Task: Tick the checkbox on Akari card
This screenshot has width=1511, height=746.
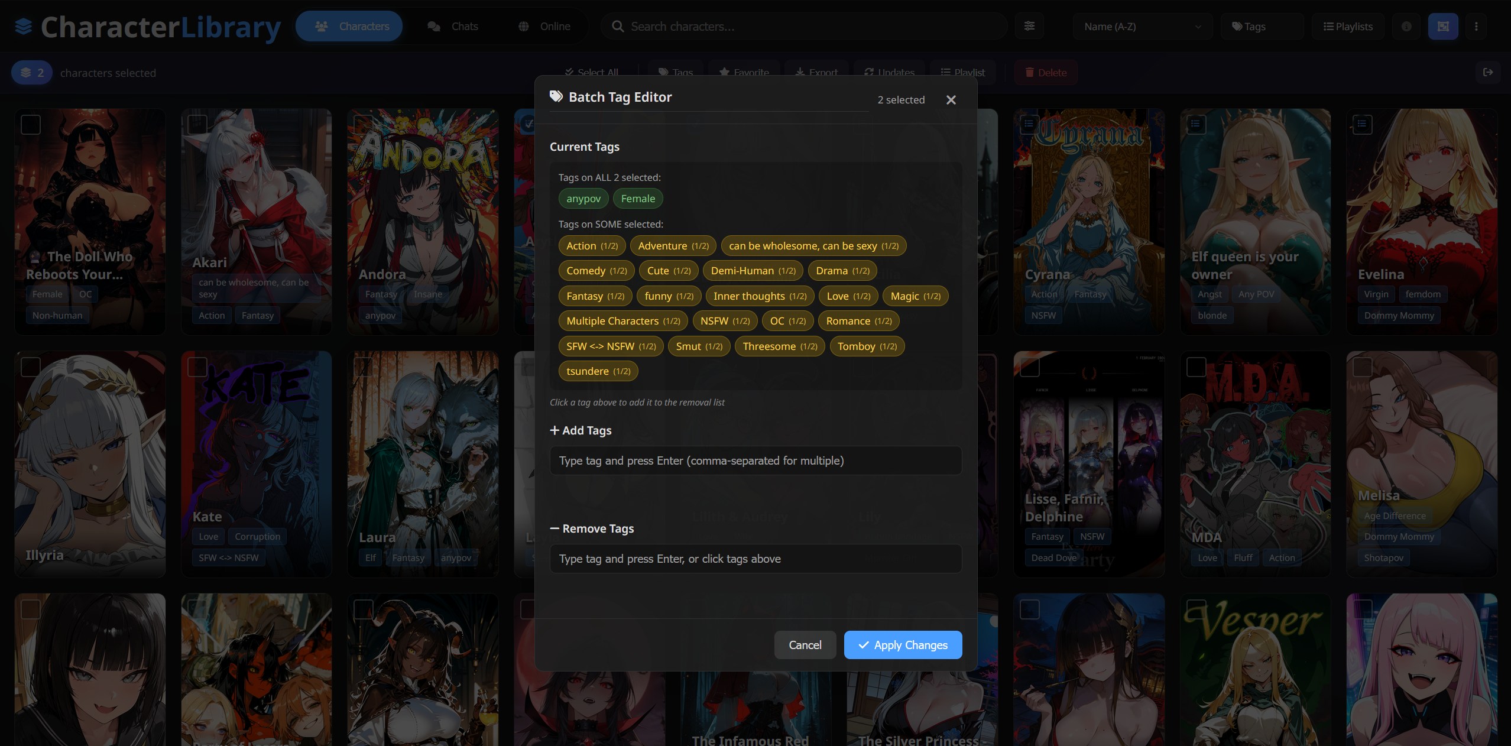Action: tap(197, 125)
